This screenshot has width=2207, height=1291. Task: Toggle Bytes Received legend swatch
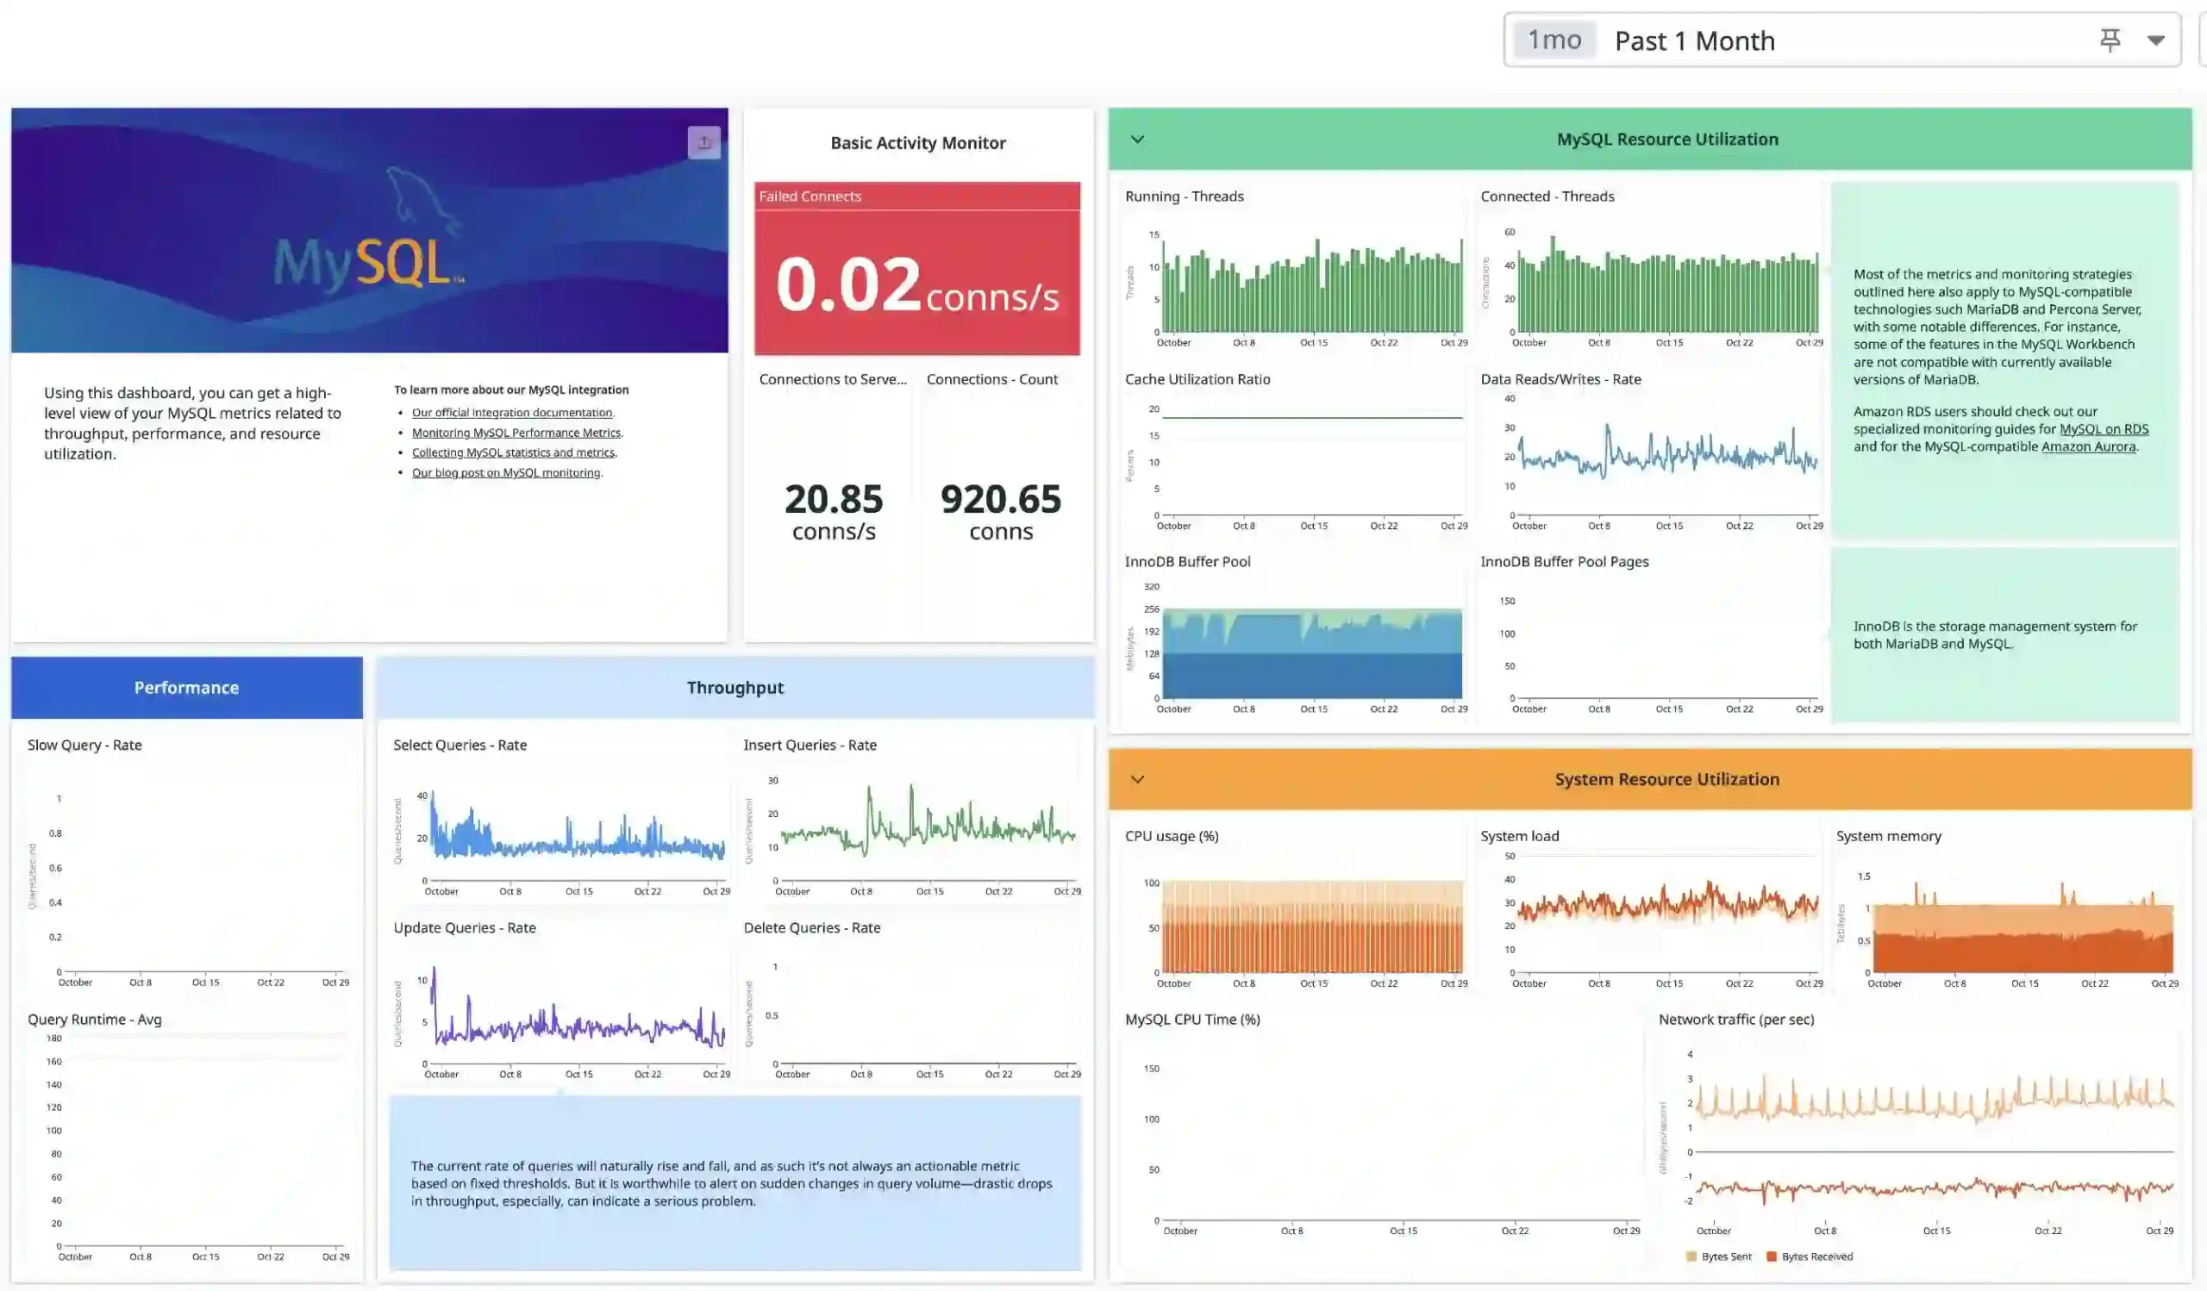[x=1772, y=1257]
